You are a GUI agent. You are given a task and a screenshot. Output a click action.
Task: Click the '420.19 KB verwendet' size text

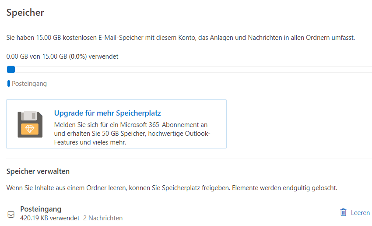(50, 218)
